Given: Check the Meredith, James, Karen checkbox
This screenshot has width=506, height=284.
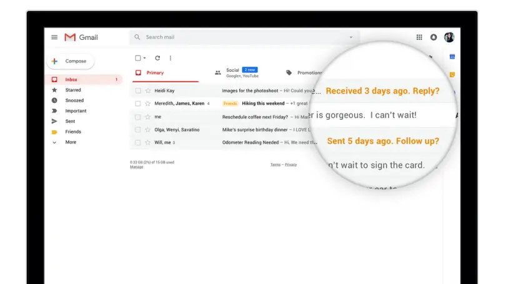Looking at the screenshot, I should coord(138,104).
